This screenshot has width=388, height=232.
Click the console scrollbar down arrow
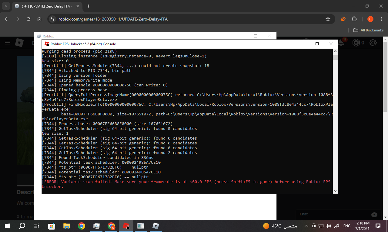335,191
